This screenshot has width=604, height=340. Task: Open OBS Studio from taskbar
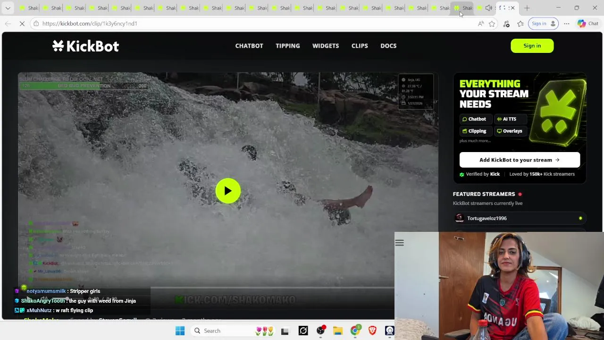320,331
